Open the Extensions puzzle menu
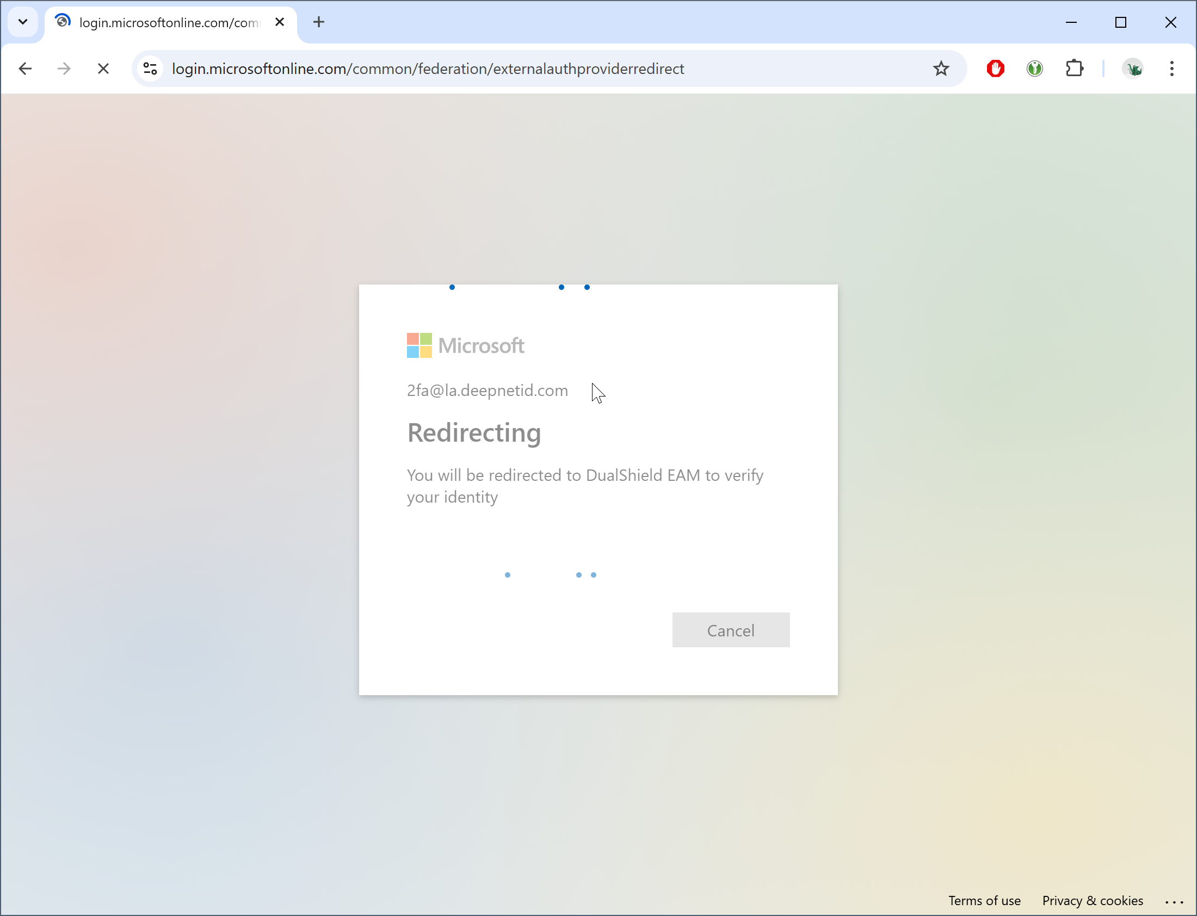Screen dimensions: 1197x916 click(1073, 69)
